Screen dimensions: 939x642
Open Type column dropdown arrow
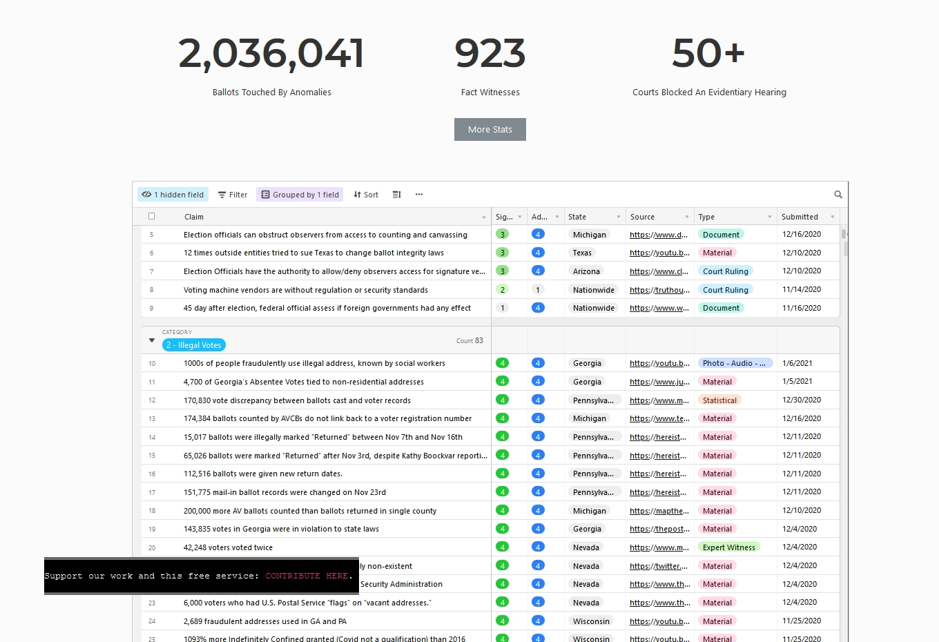769,217
